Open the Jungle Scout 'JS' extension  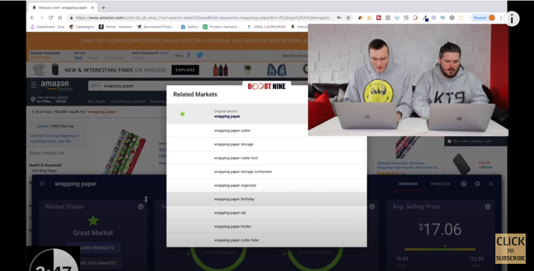360,18
